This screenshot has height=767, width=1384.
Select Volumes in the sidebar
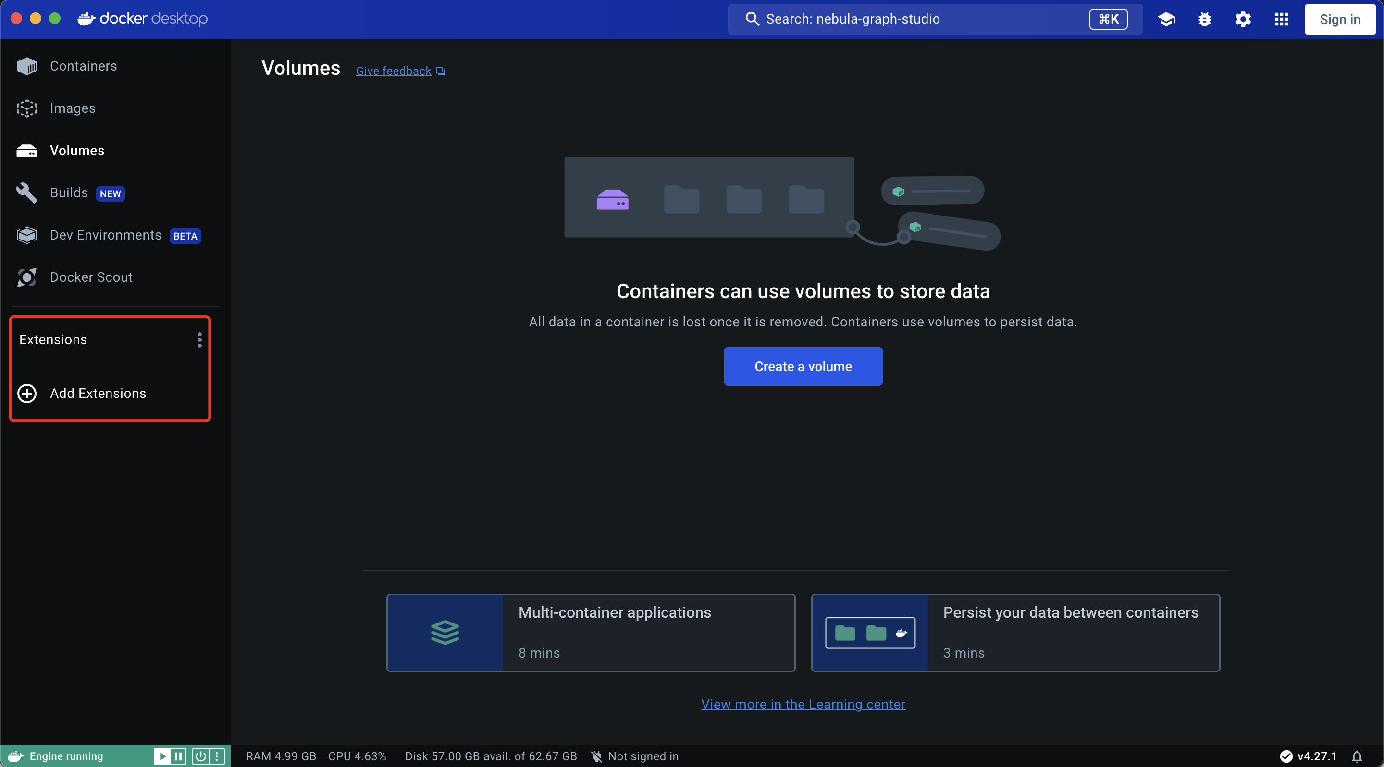point(77,150)
